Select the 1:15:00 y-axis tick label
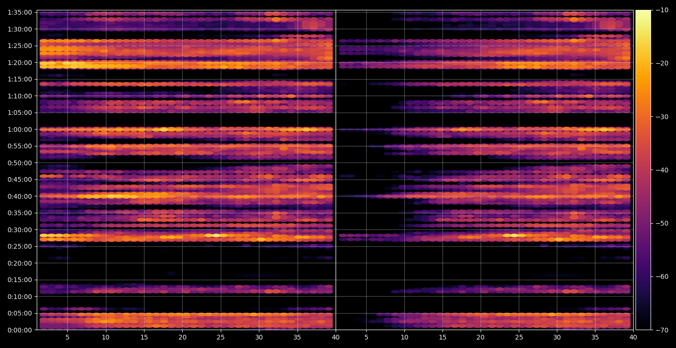 (x=20, y=79)
